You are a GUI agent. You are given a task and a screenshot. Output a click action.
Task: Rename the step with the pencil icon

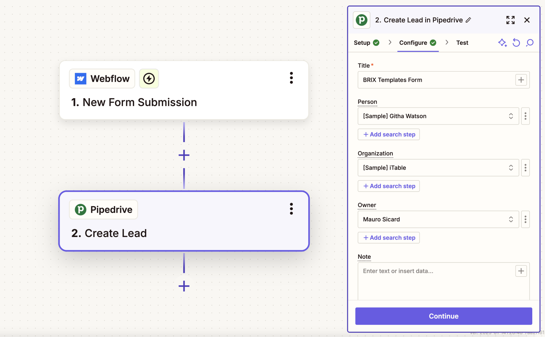468,20
